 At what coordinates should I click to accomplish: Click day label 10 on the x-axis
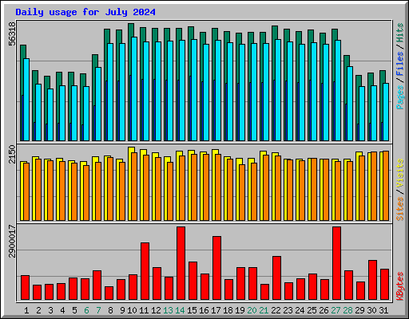click(x=132, y=310)
